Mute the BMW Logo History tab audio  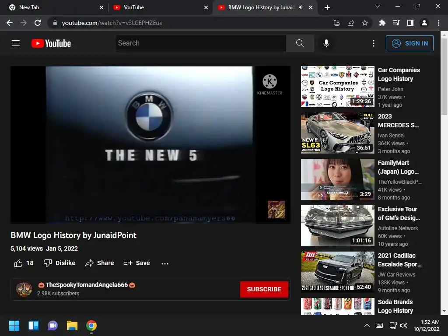[x=301, y=7]
